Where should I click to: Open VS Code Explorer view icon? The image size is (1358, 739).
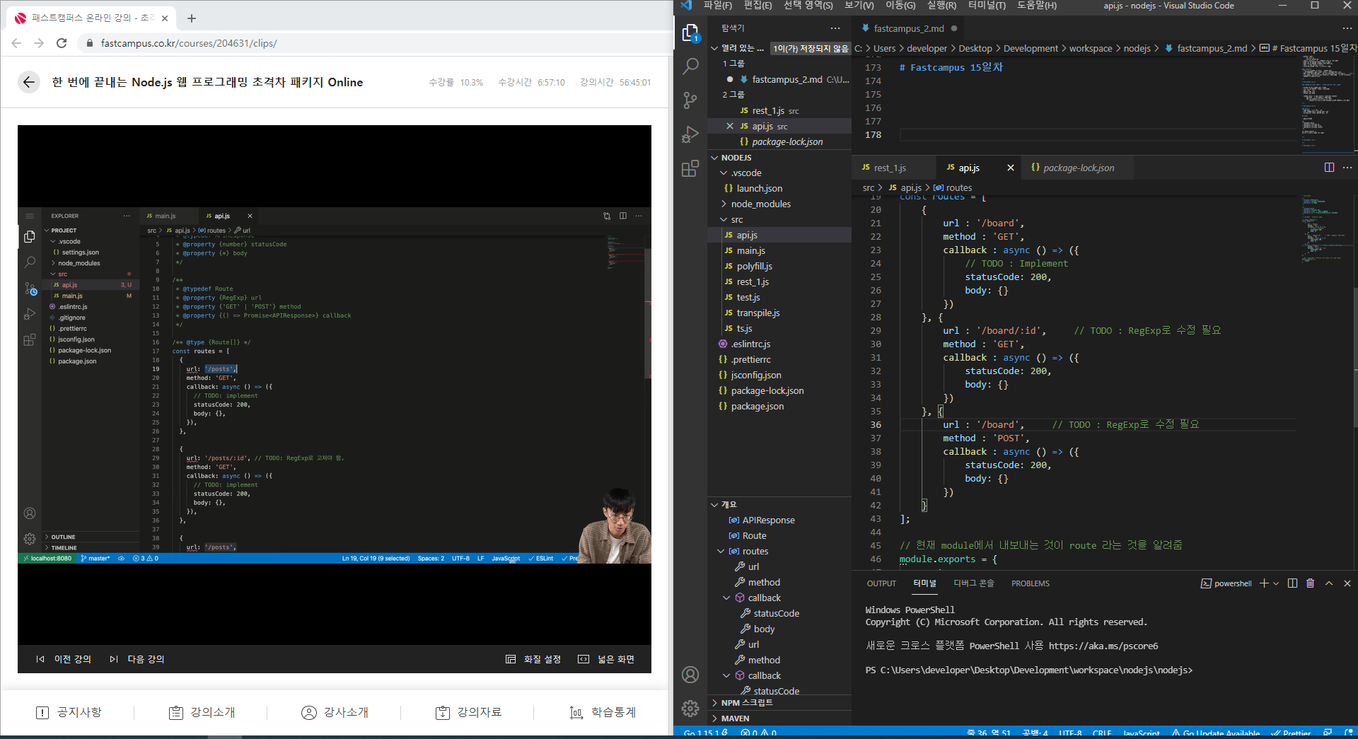(690, 33)
